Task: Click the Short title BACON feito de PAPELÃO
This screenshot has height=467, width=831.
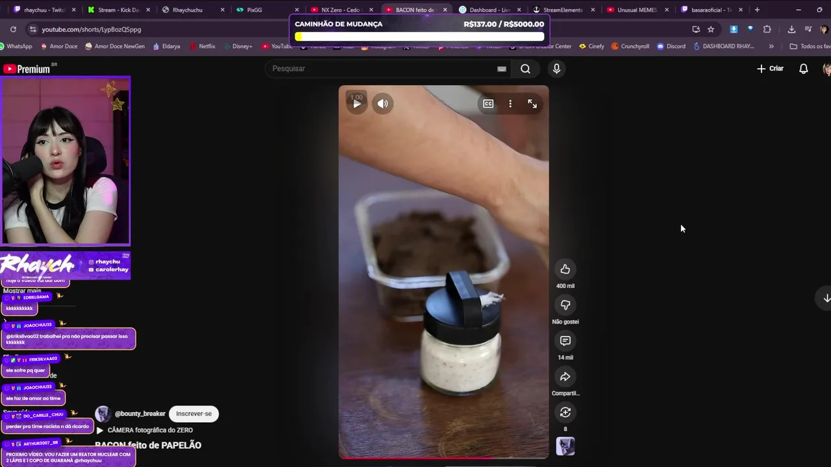Action: click(148, 445)
